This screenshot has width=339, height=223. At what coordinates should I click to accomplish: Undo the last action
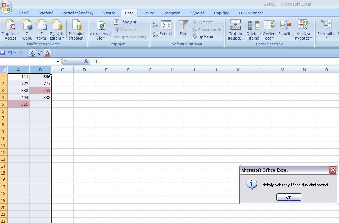tap(10, 53)
